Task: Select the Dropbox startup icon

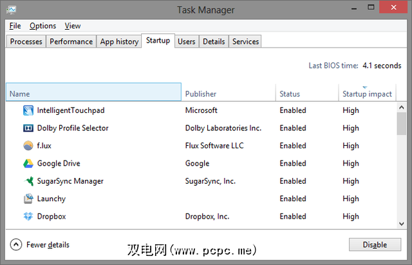Action: point(28,217)
